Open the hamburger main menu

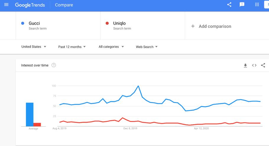click(x=6, y=5)
